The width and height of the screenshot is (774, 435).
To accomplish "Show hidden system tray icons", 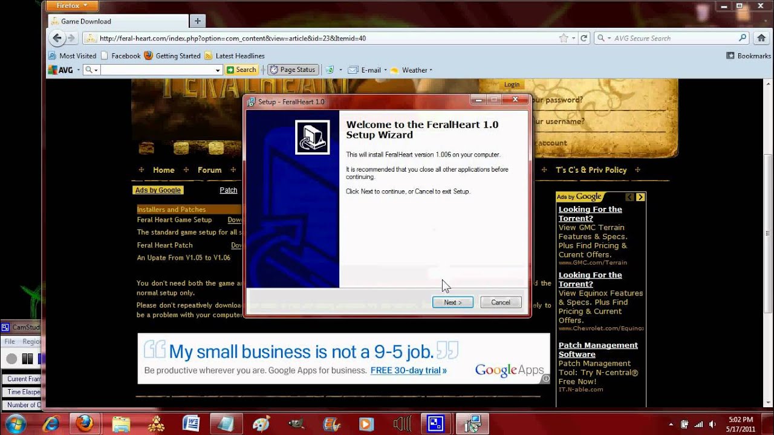I will tap(671, 424).
